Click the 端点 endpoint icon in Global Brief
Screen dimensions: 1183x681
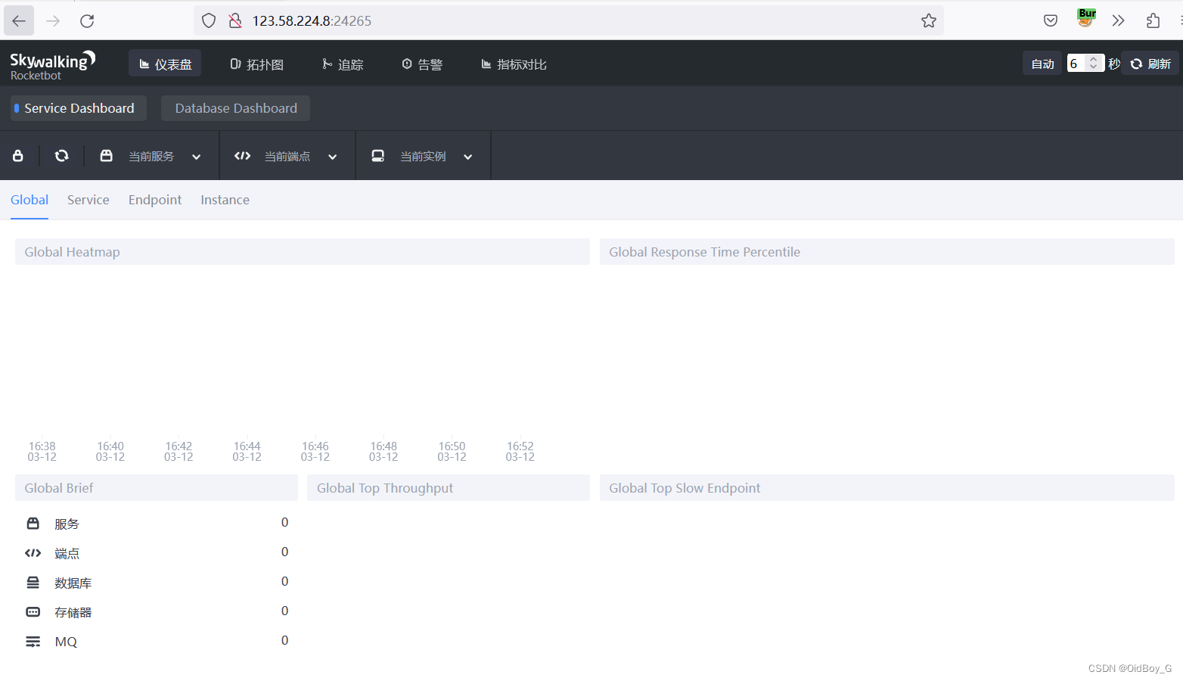[x=33, y=552]
